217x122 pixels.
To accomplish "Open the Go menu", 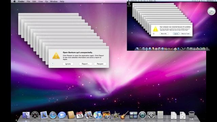I will (46, 1).
